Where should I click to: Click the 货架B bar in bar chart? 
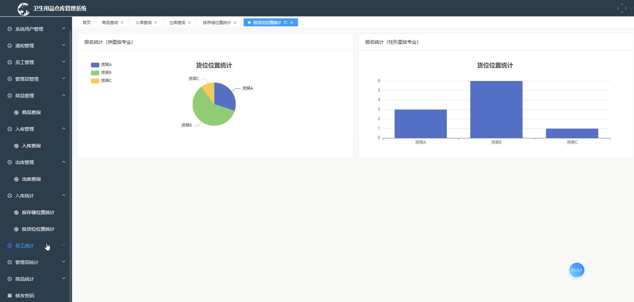(x=496, y=110)
